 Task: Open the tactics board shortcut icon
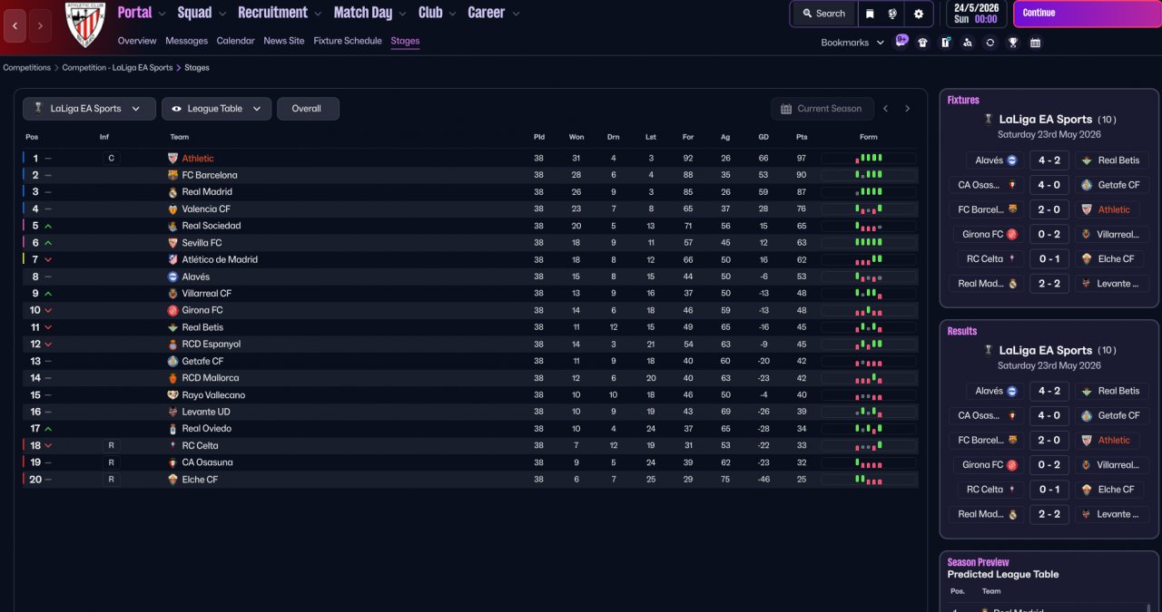946,43
